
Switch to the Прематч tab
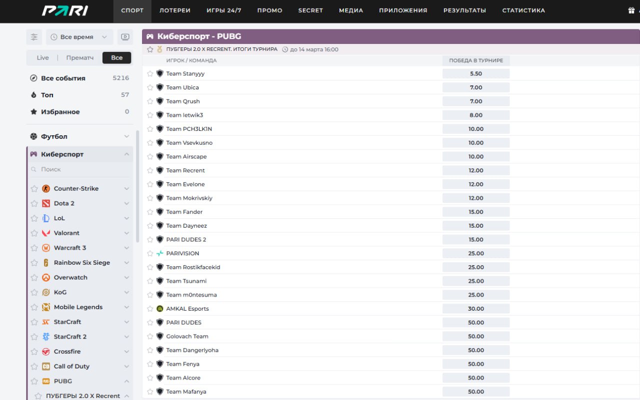80,58
